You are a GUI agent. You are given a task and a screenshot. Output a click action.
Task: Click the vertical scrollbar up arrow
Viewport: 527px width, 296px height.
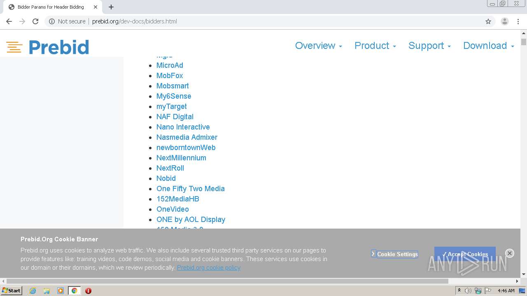(x=524, y=32)
